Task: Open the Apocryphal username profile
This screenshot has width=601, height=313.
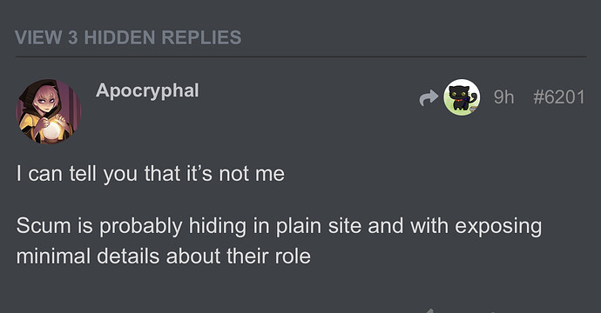Action: coord(147,91)
